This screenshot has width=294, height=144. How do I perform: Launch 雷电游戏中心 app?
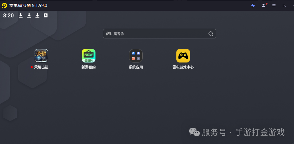[183, 55]
